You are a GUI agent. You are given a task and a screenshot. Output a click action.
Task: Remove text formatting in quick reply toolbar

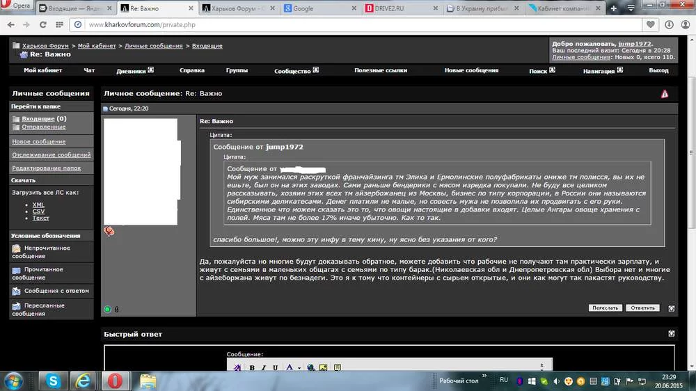click(x=237, y=367)
